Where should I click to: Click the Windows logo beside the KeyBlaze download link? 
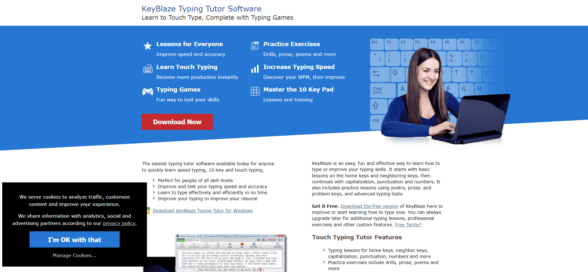[148, 211]
